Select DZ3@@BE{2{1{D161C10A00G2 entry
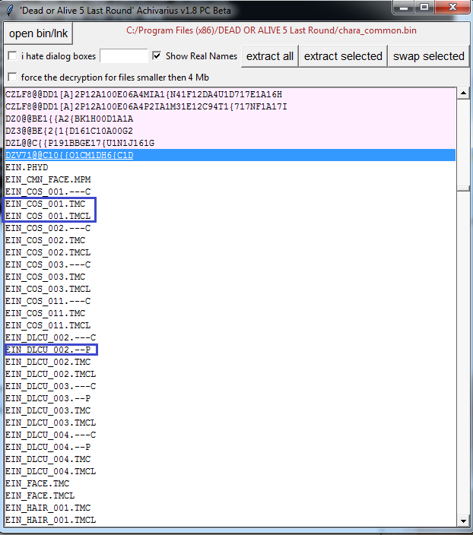Viewport: 473px width, 535px height. tap(230, 131)
